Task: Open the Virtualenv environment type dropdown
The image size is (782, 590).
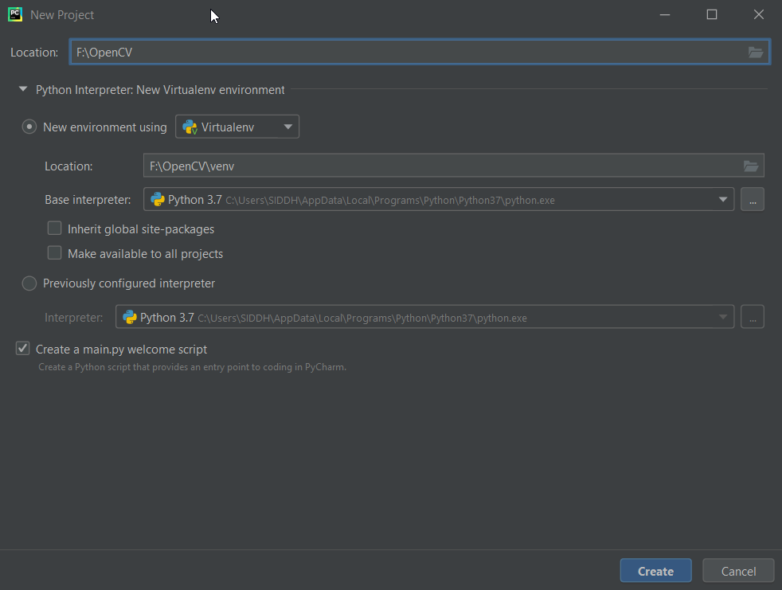Action: [x=237, y=127]
